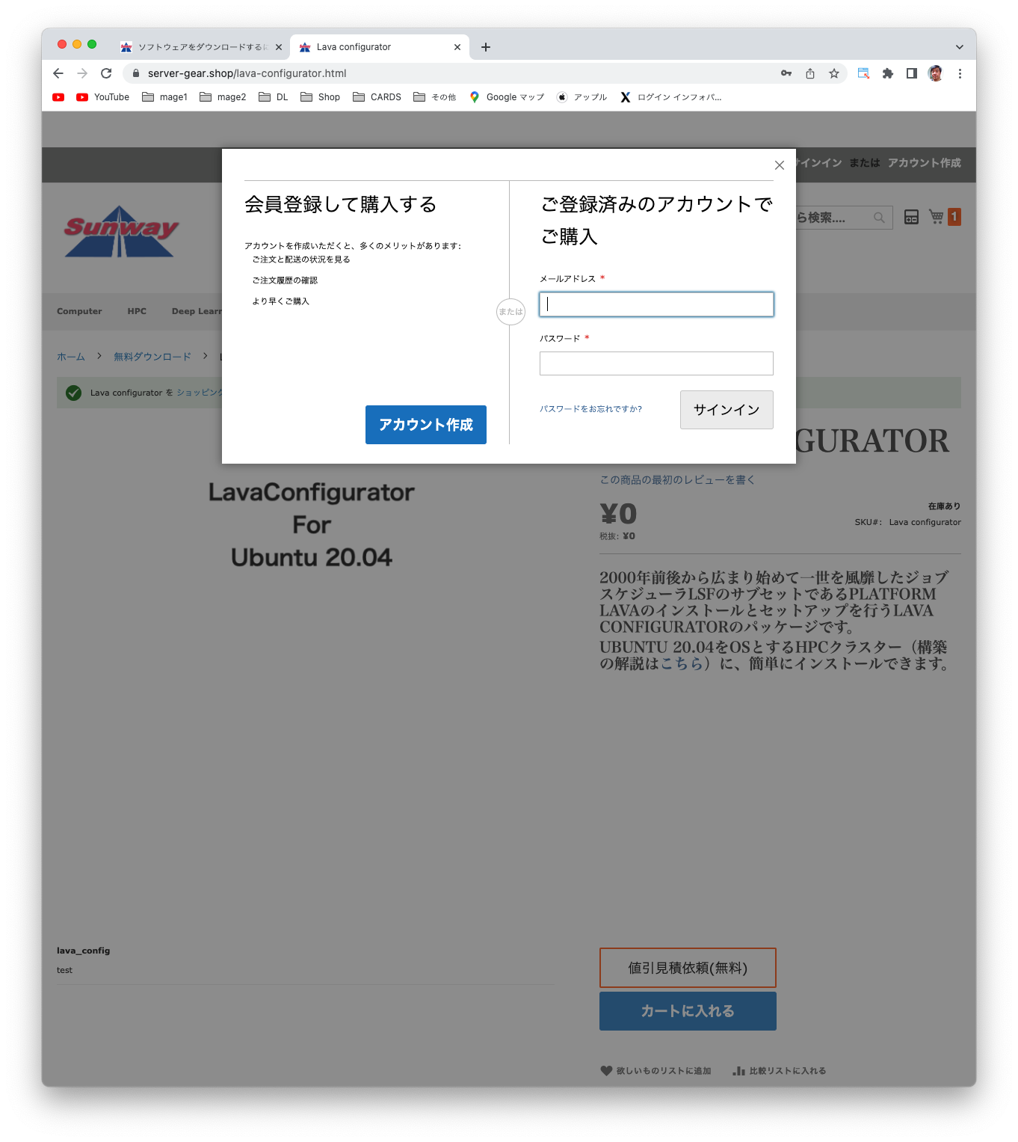Click the blue アカウント作成 button
Viewport: 1018px width, 1142px height.
426,425
